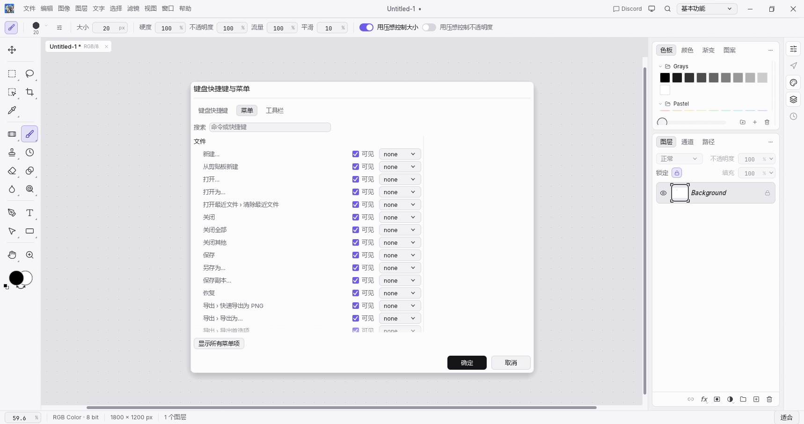Open the 正常 blend mode dropdown
The width and height of the screenshot is (804, 424).
pyautogui.click(x=679, y=159)
